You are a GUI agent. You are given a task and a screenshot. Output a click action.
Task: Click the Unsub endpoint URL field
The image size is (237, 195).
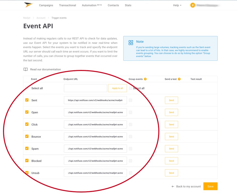pyautogui.click(x=95, y=173)
